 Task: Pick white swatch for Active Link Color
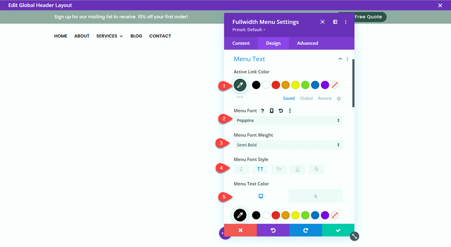pos(266,85)
